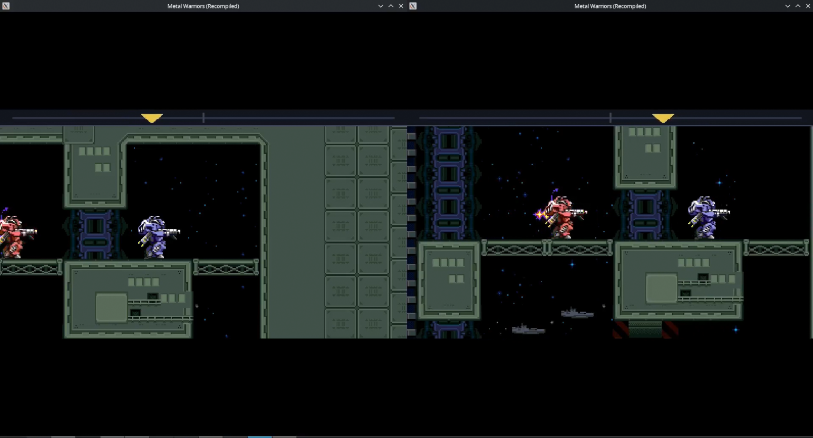Click the blue mech in the right window

(x=708, y=218)
